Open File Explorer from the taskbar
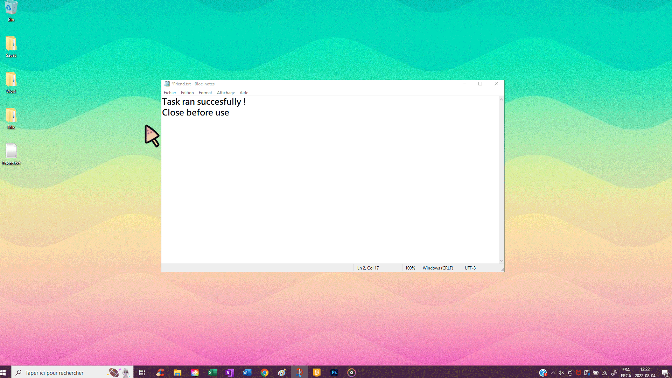This screenshot has height=378, width=672. (177, 372)
